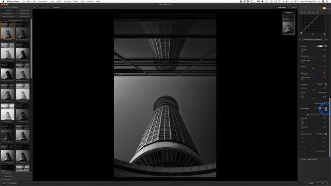
Task: Expand the Image Borders subsection
Action: (x=300, y=134)
